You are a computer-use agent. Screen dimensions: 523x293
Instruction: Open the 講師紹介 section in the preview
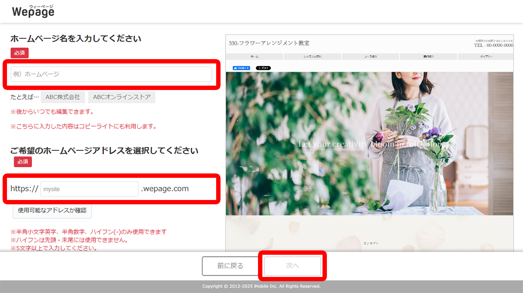428,56
